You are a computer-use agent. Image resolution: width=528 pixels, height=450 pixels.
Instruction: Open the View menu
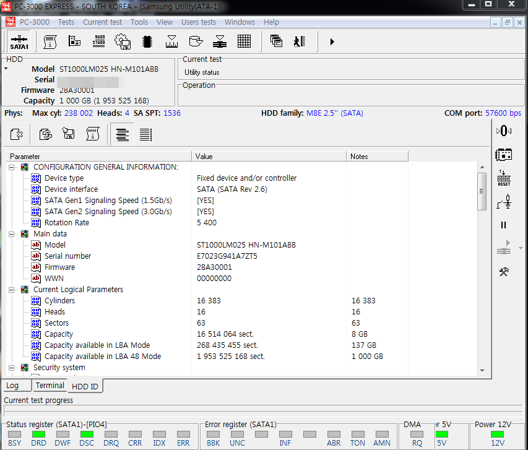coord(164,22)
